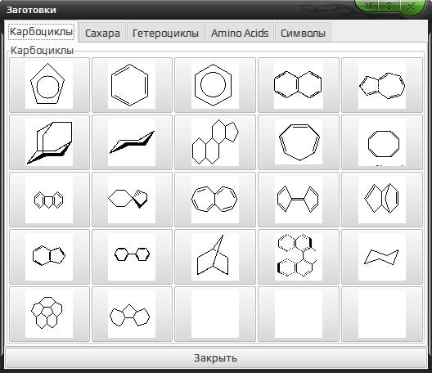This screenshot has height=373, width=432.
Task: Select the cyclooctatetraene ring template
Action: pos(382,142)
